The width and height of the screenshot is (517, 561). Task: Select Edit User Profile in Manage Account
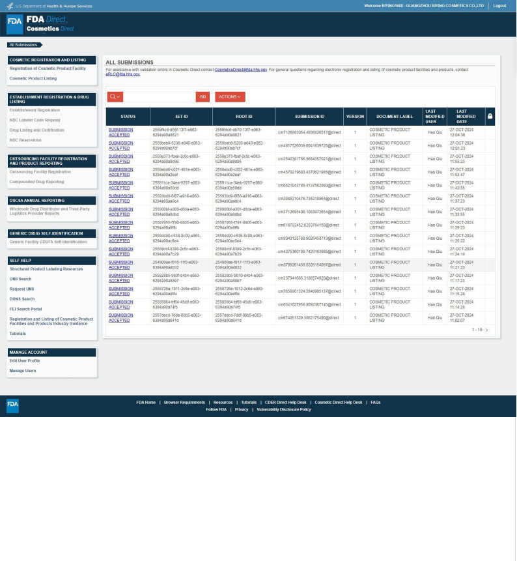pos(25,360)
